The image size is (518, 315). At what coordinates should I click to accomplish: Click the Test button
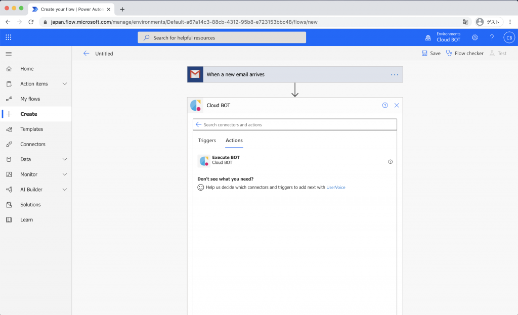[498, 54]
